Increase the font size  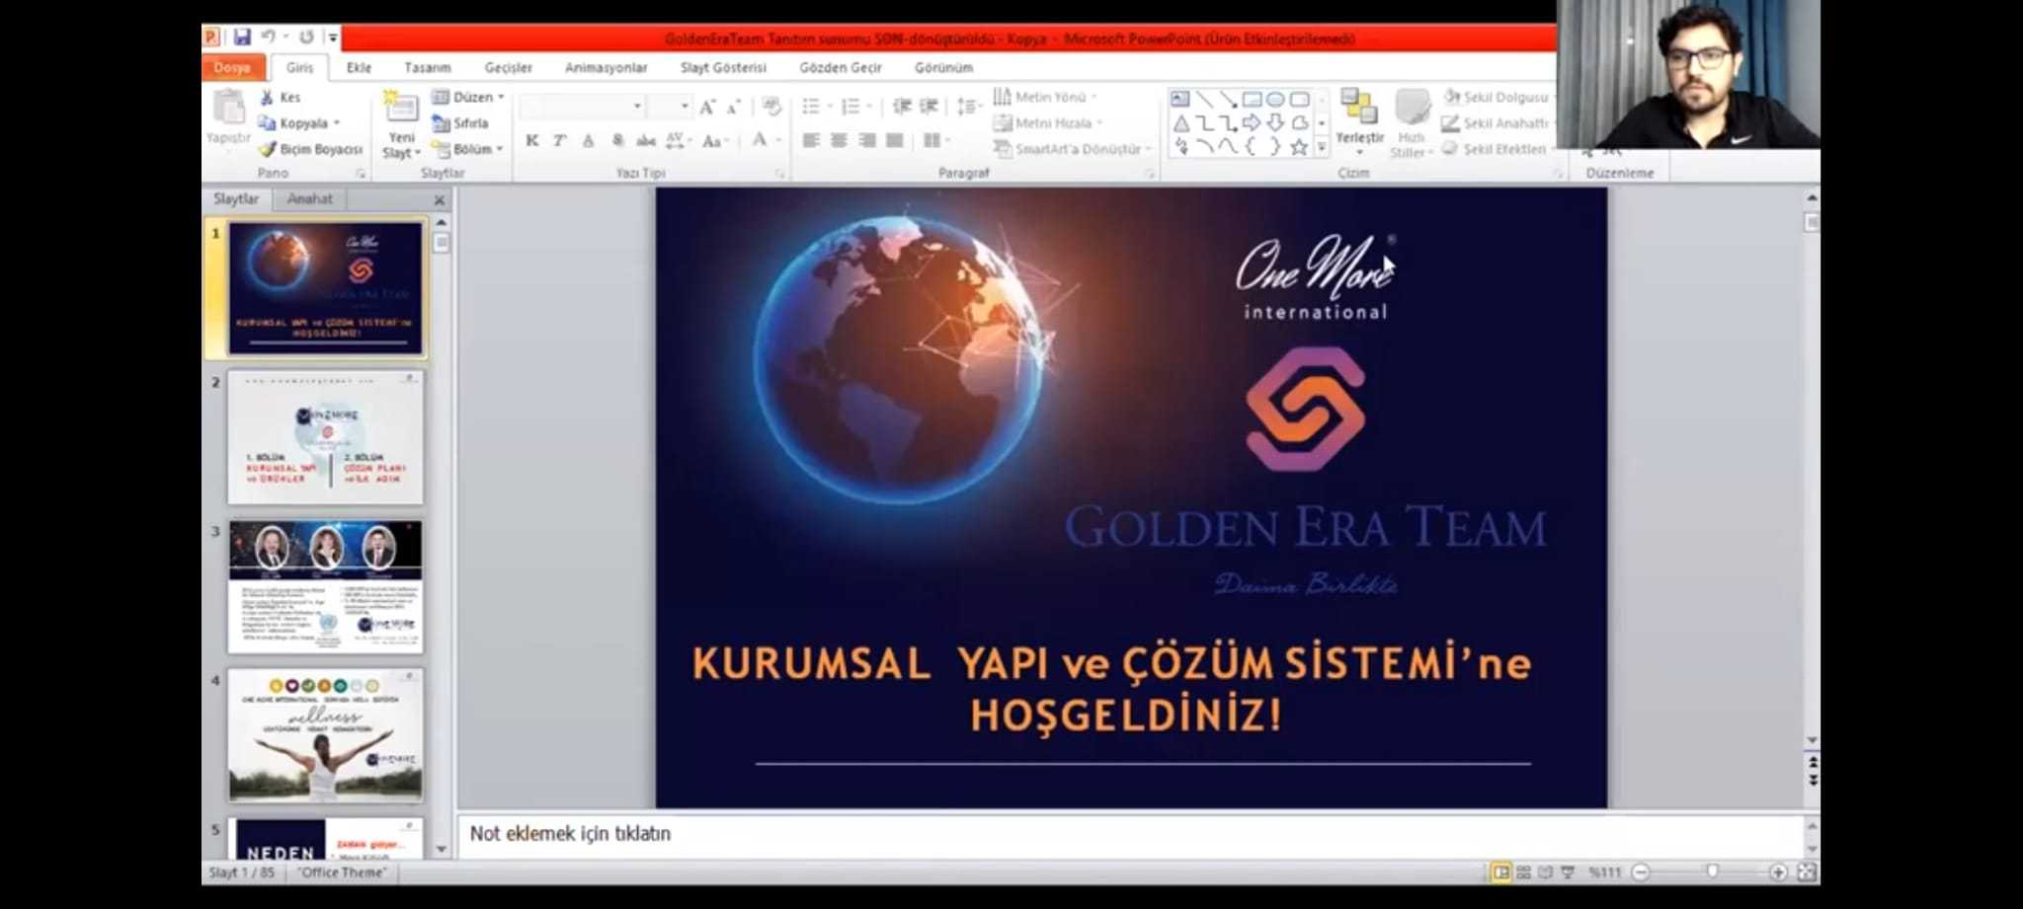click(707, 107)
